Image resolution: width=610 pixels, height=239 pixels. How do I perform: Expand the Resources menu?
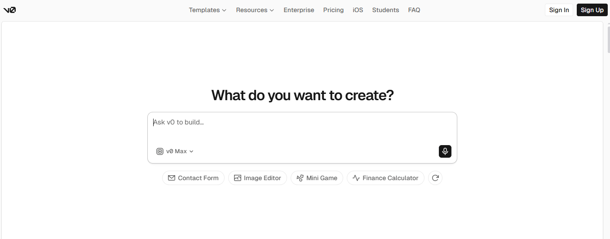coord(255,10)
